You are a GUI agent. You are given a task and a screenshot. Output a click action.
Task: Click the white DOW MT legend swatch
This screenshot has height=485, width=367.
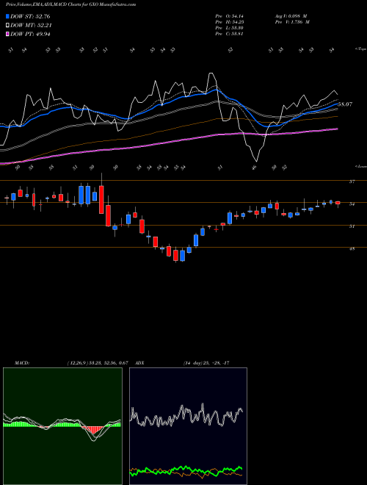tap(8, 26)
